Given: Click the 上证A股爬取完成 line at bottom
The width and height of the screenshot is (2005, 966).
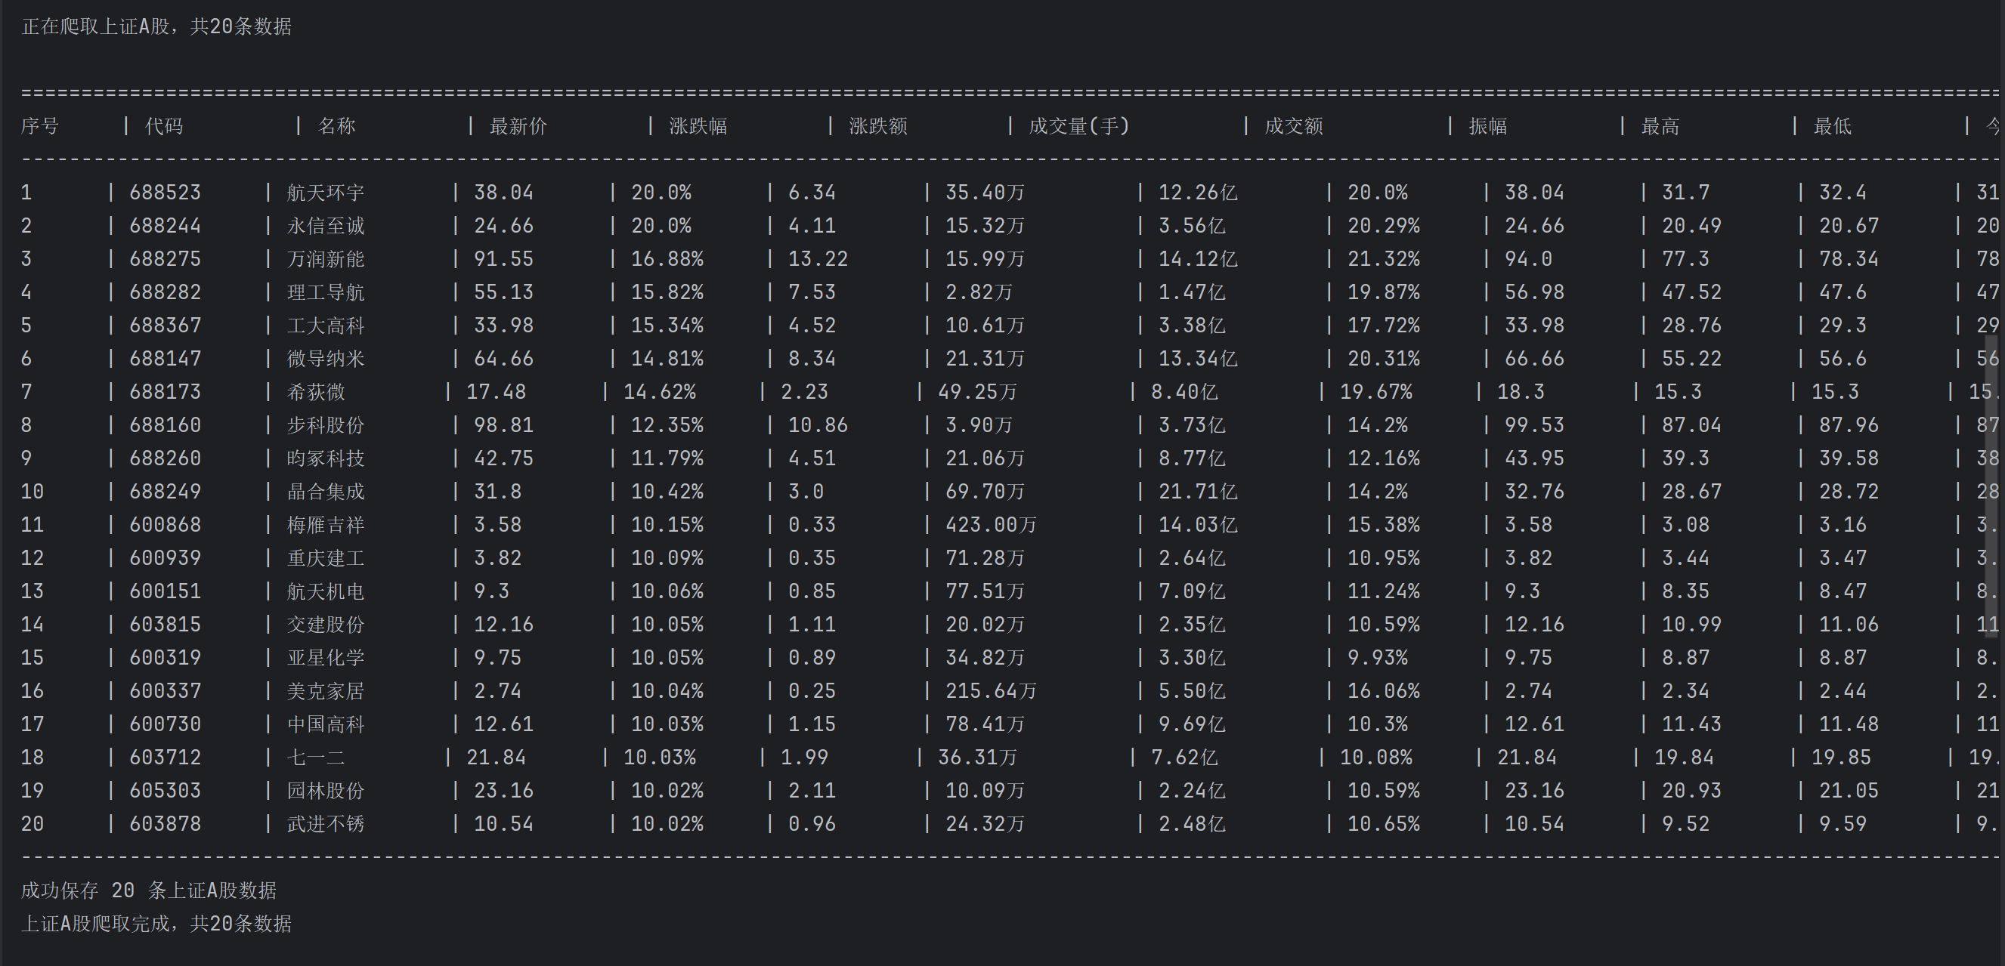Looking at the screenshot, I should 156,923.
